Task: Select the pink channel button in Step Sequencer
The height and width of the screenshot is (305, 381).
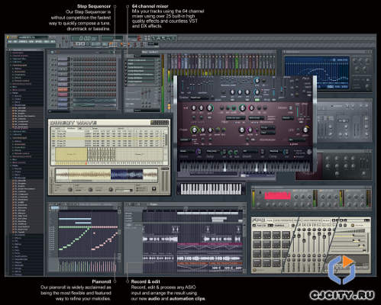Action: [63, 95]
